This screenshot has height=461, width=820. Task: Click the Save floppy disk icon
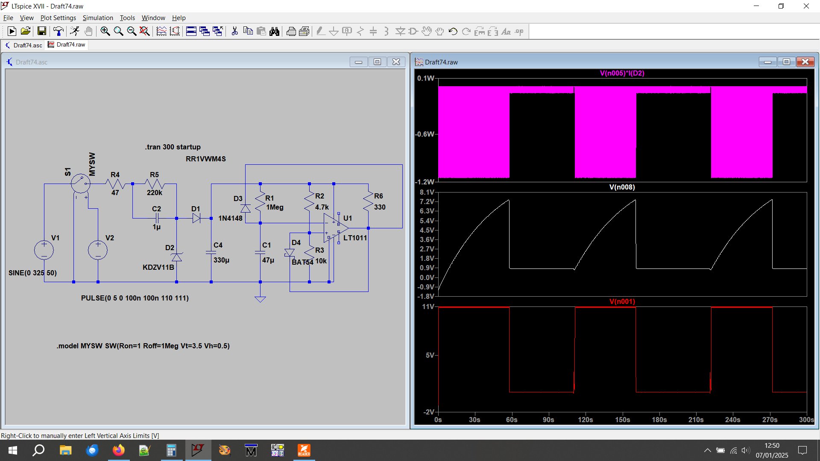(41, 31)
